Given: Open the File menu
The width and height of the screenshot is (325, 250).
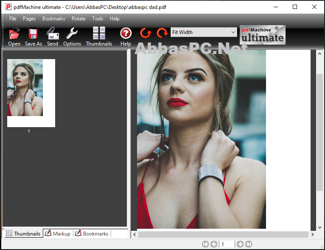Looking at the screenshot, I should click(x=13, y=19).
